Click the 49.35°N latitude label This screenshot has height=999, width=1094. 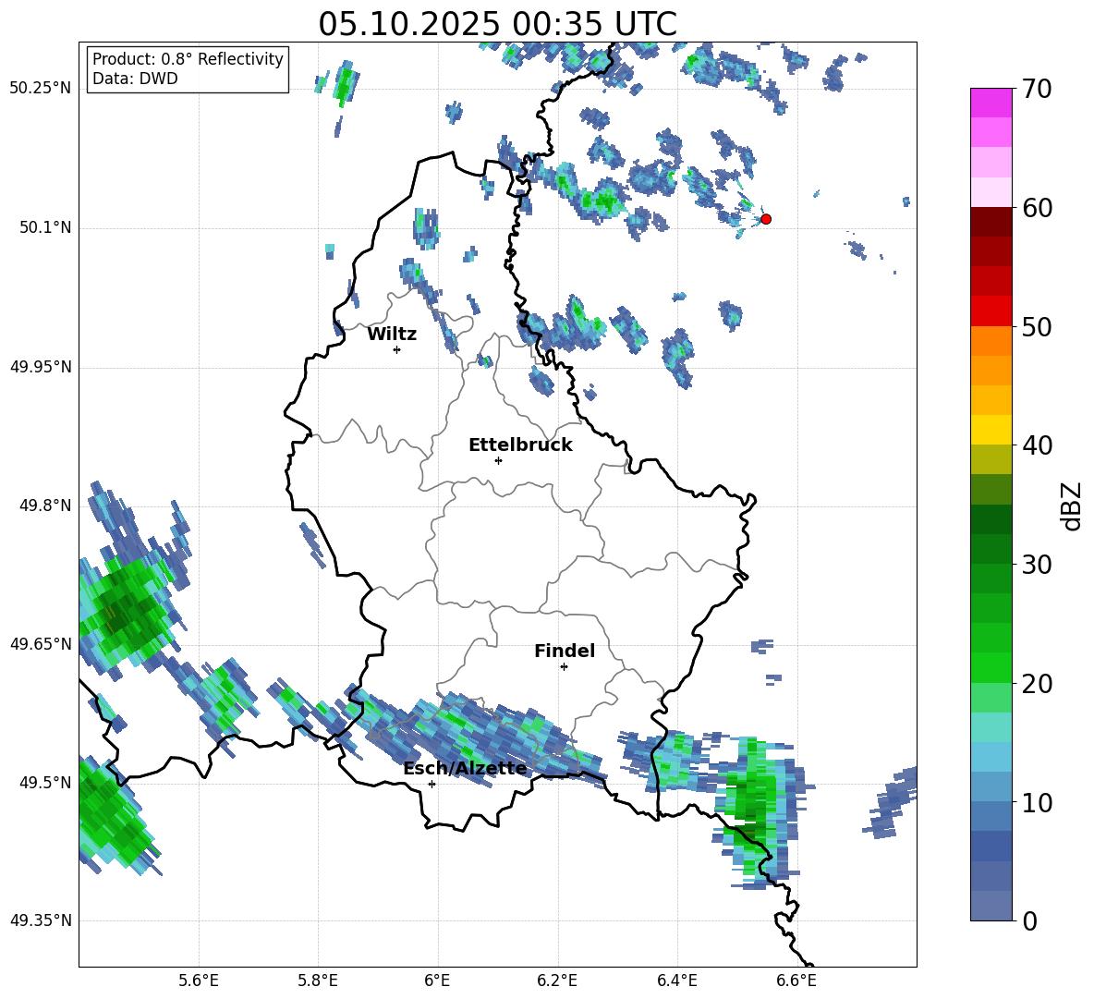tap(41, 920)
